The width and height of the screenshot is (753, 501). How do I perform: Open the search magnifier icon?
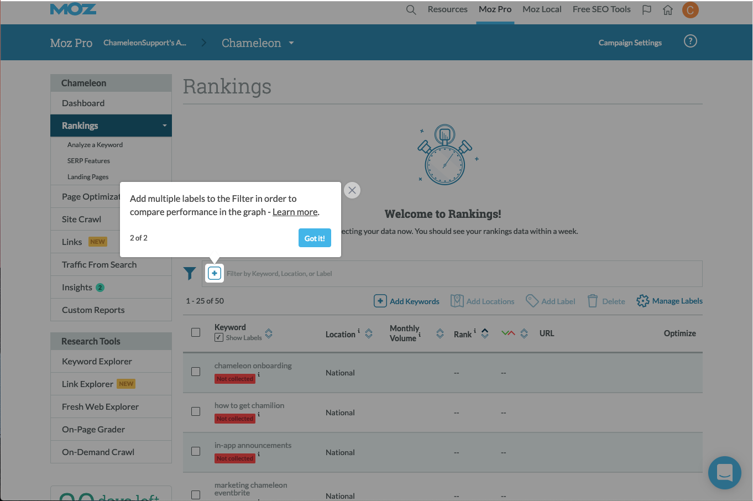(x=411, y=10)
